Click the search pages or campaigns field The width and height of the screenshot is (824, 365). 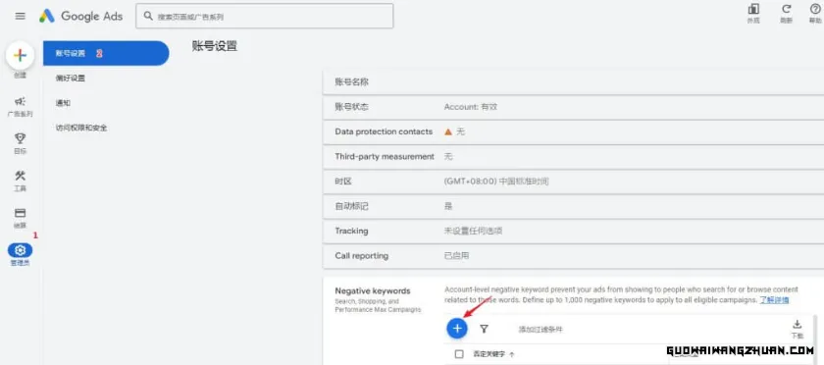click(264, 17)
